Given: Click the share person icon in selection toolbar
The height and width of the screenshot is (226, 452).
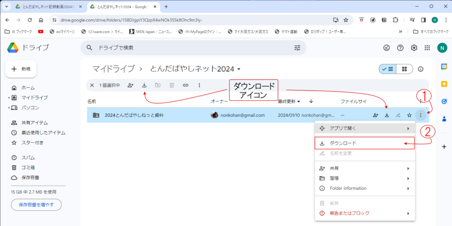Looking at the screenshot, I should click(130, 85).
